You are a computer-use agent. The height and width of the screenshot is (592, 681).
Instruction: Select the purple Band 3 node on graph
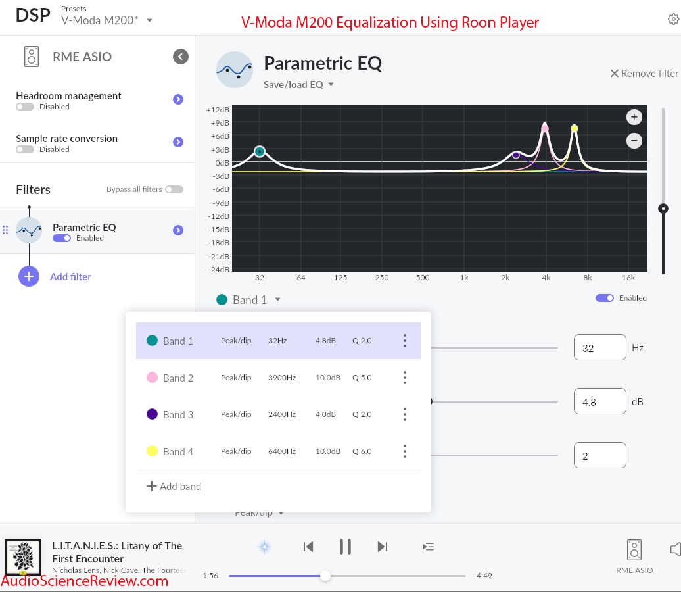tap(516, 155)
